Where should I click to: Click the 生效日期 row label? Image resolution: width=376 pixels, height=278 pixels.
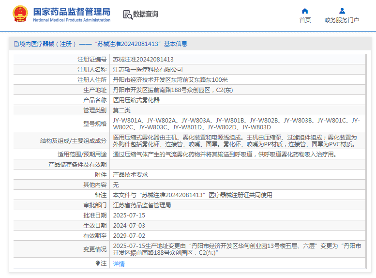tap(95, 226)
